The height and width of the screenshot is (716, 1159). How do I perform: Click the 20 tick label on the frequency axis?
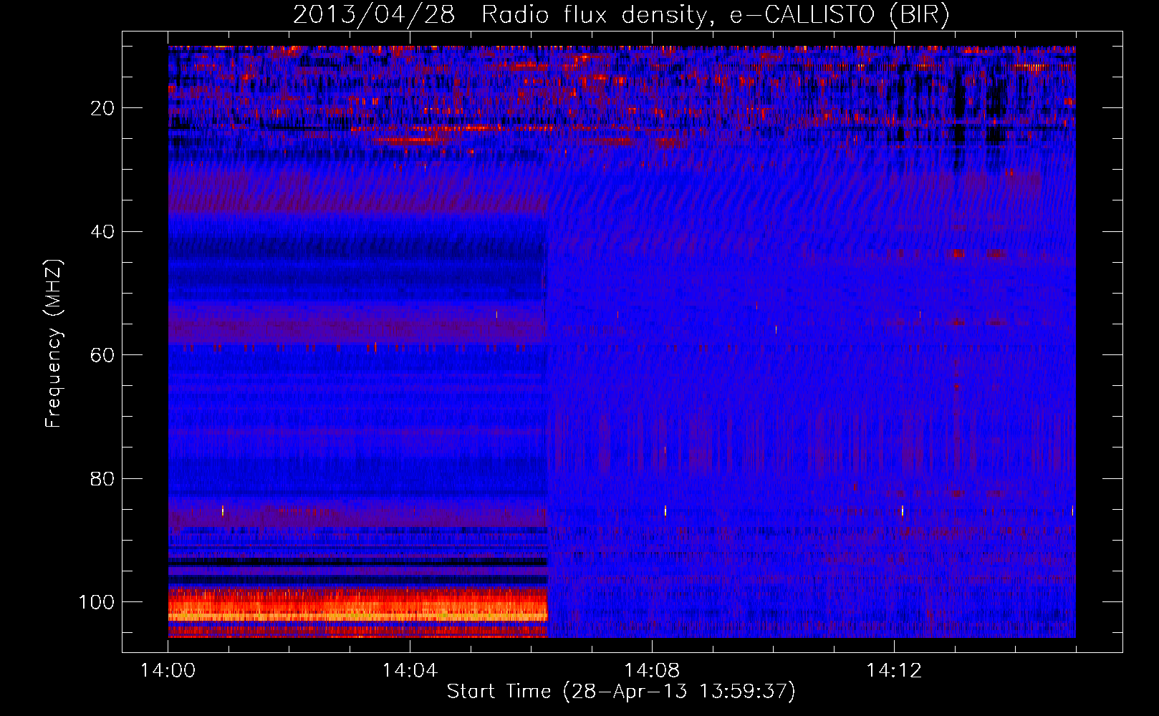click(x=103, y=108)
